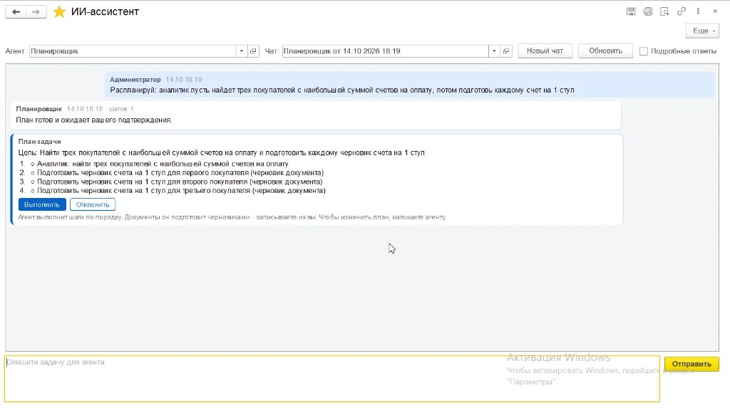Viewport: 730px width, 408px height.
Task: Click the Планировщик sender name in chat
Action: (x=38, y=109)
